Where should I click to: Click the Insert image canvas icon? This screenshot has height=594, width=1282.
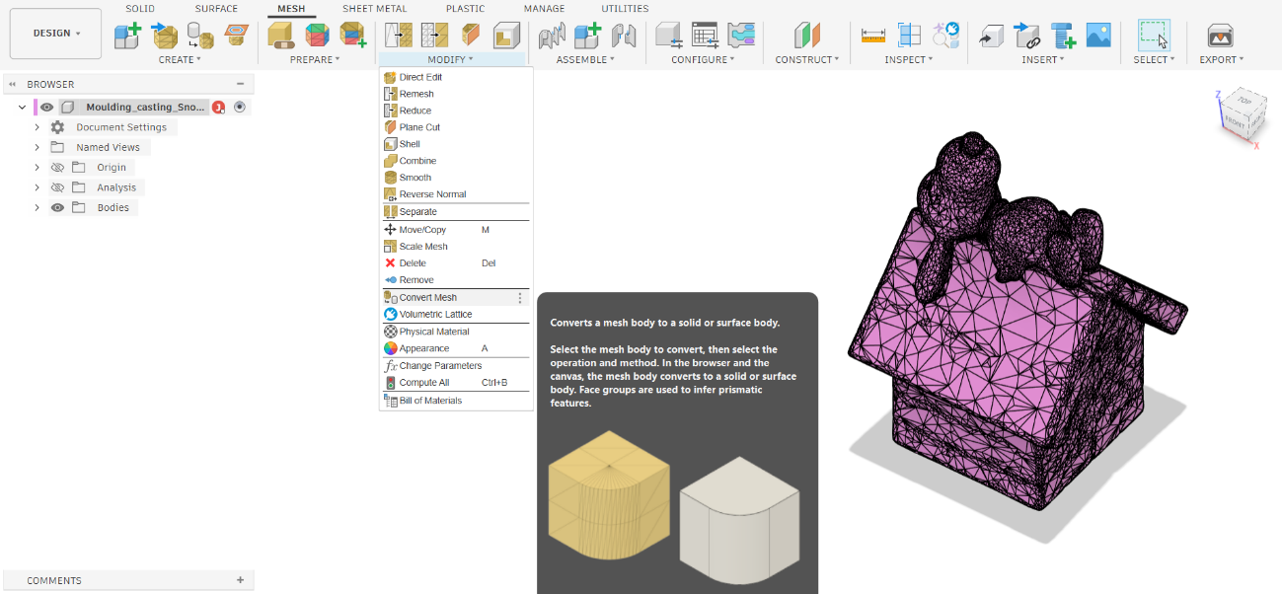[1098, 36]
